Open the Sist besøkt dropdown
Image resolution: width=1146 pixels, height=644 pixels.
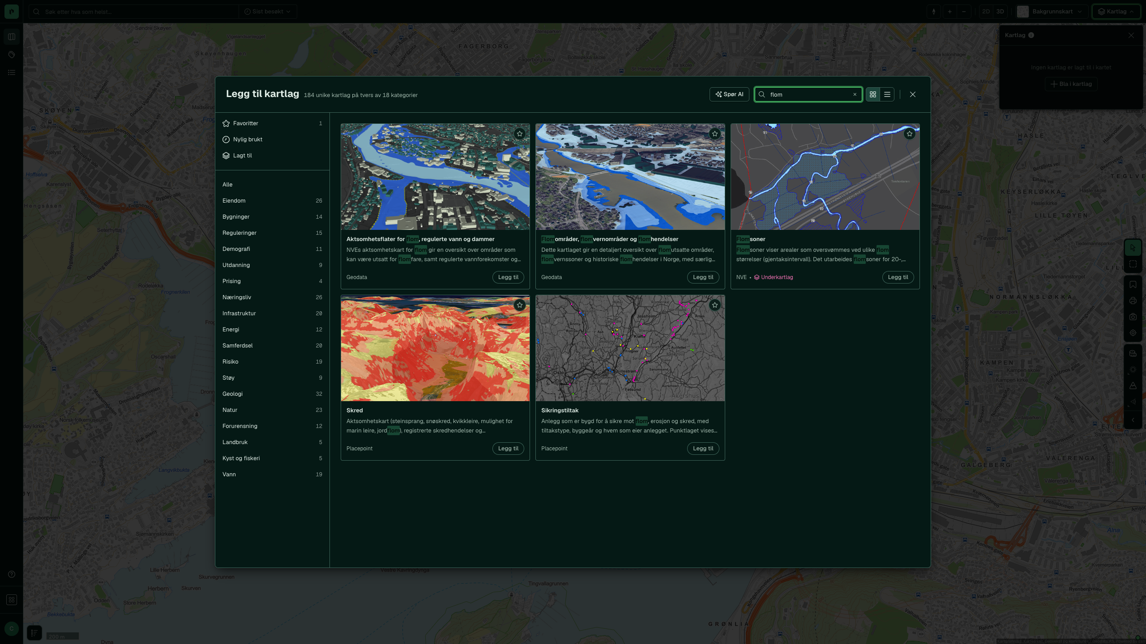click(x=267, y=12)
